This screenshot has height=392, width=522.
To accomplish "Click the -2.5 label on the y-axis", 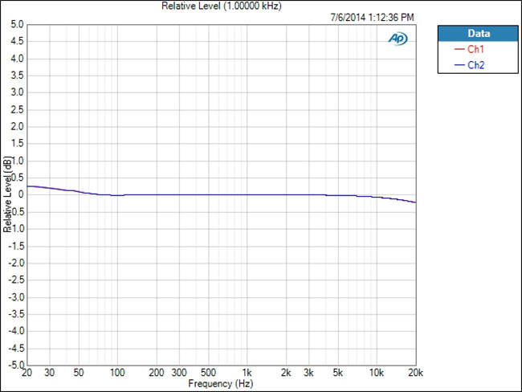I will (x=14, y=280).
